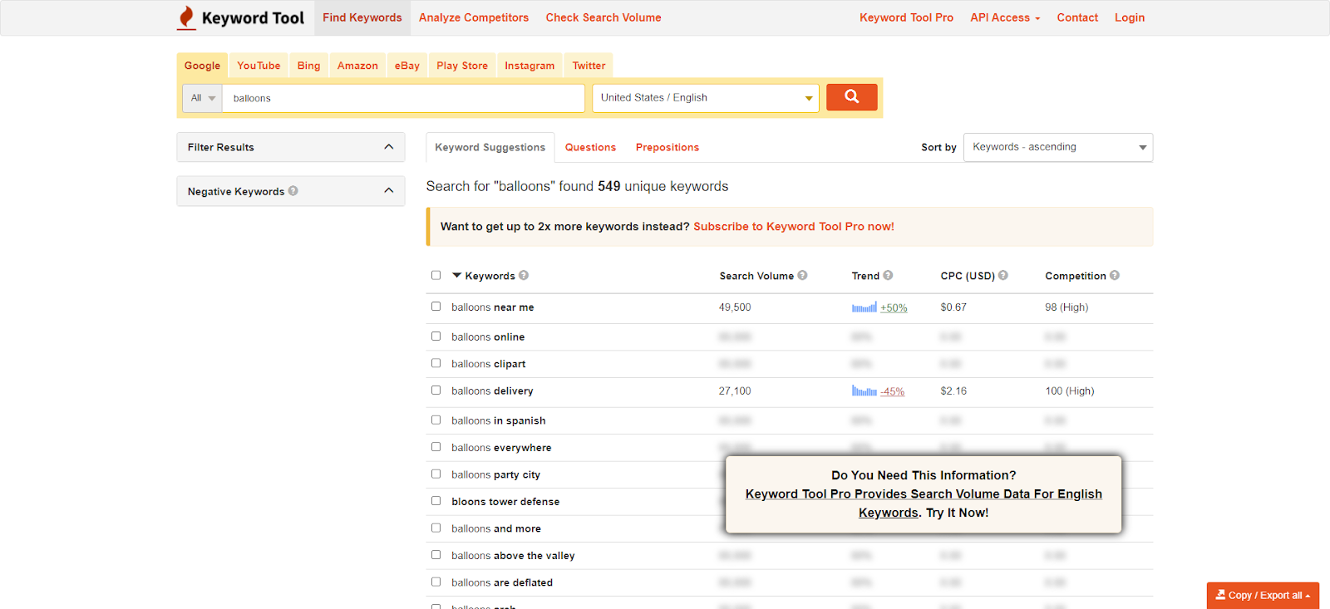Click the -45% trend link

point(893,391)
